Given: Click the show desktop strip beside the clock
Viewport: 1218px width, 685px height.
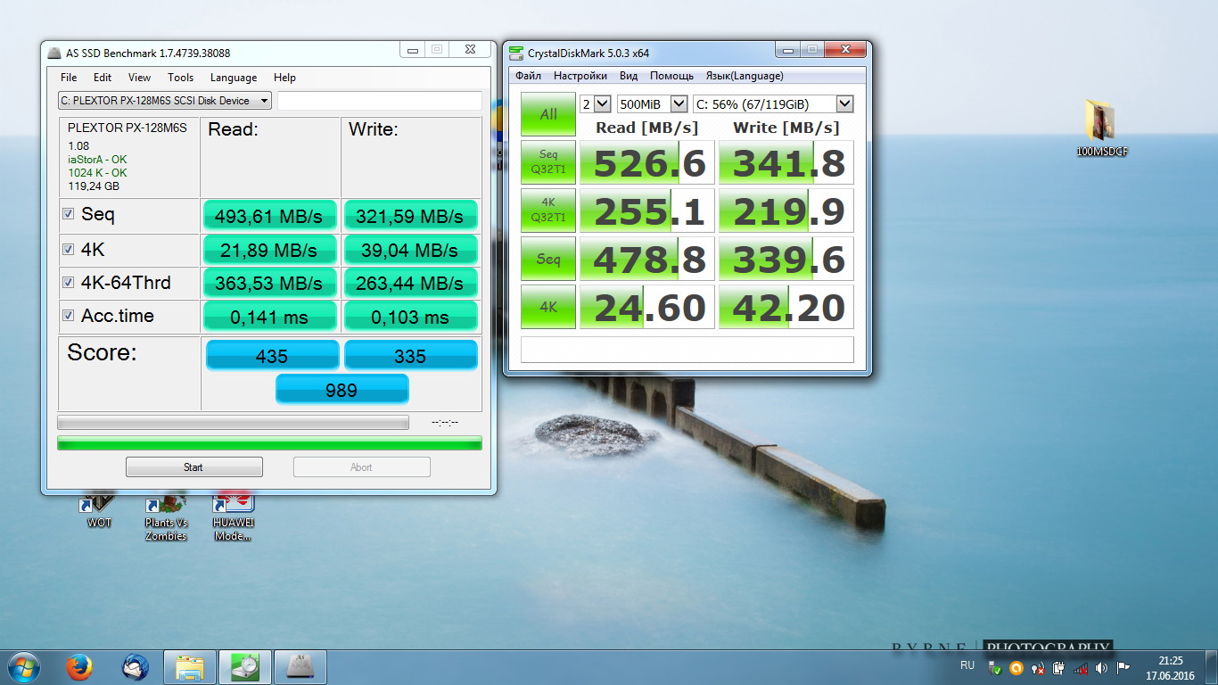Looking at the screenshot, I should coord(1212,668).
